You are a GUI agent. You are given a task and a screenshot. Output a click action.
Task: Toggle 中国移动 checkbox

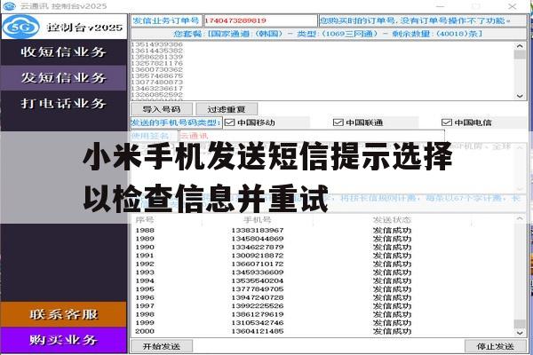(x=230, y=122)
